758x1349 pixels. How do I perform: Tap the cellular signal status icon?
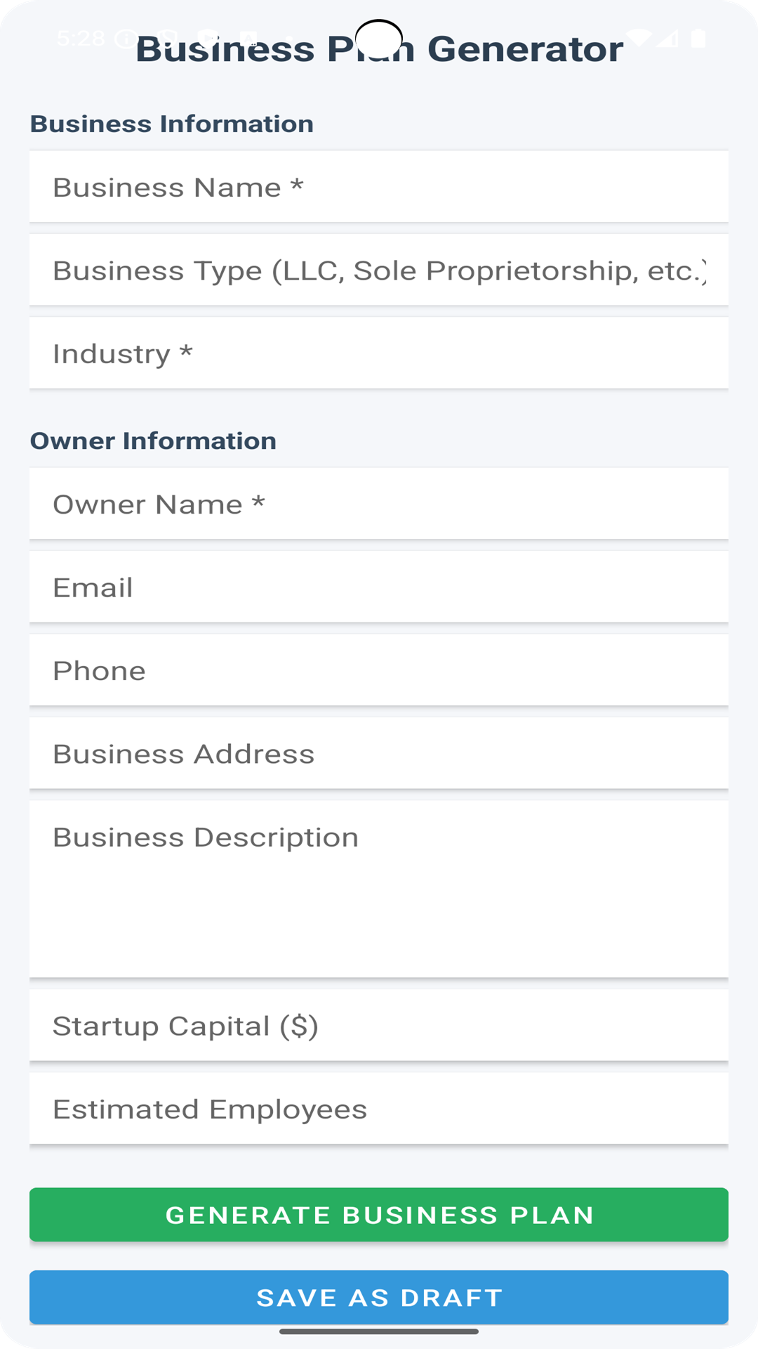click(667, 38)
